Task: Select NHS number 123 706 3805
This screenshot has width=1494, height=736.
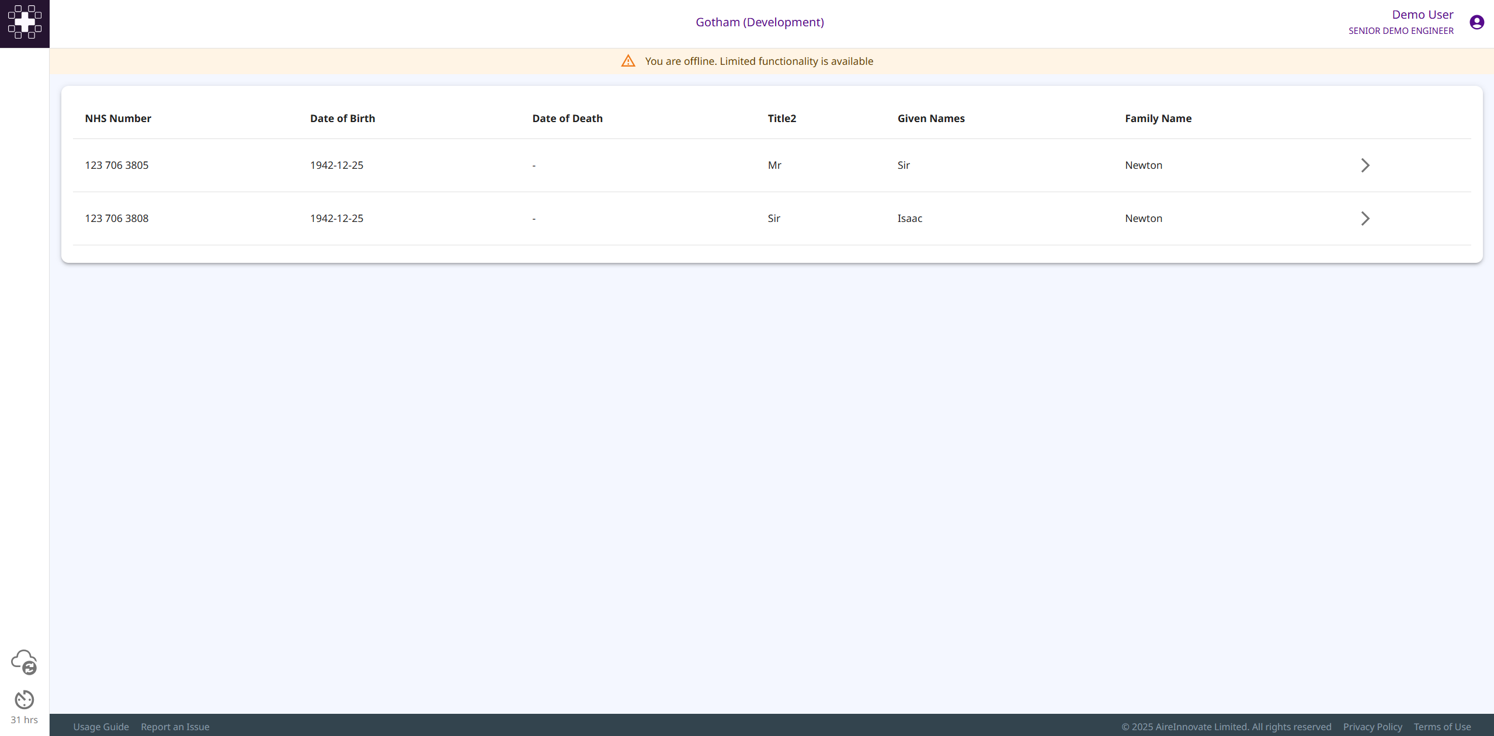Action: pos(117,165)
